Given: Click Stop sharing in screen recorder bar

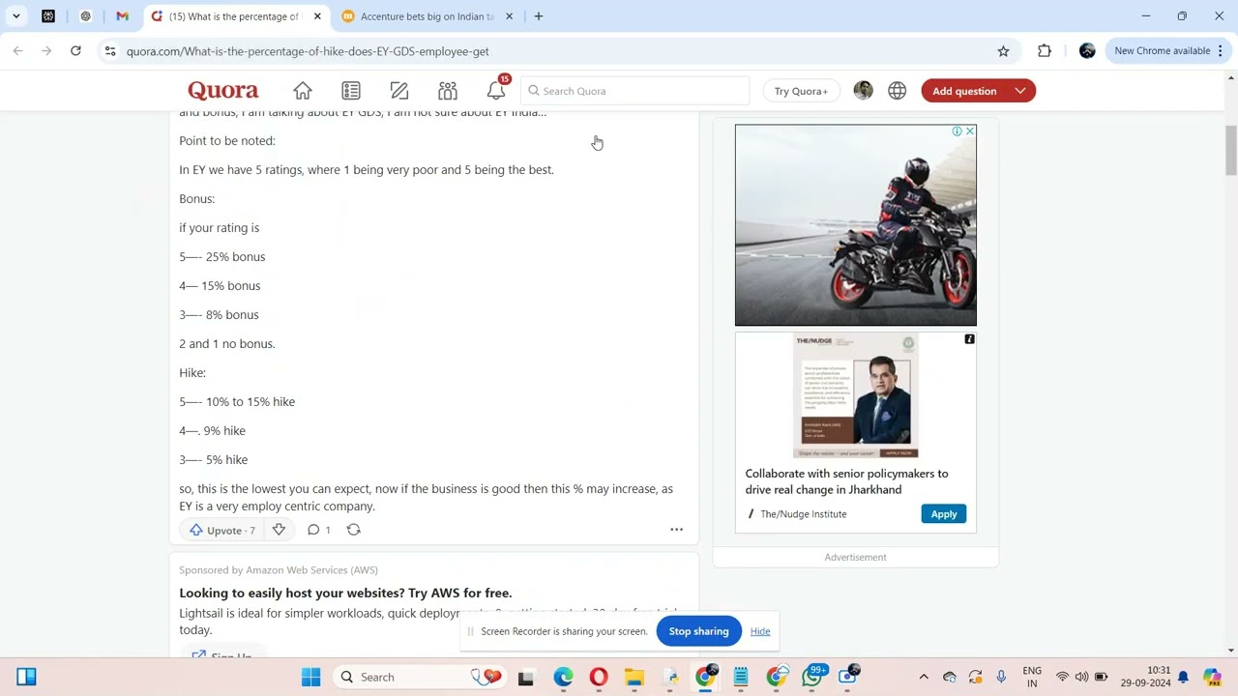Looking at the screenshot, I should coord(698,631).
